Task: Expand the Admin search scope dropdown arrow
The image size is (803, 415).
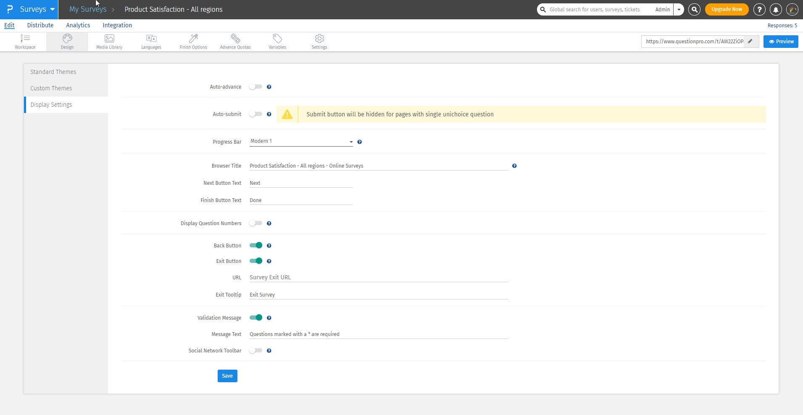Action: [679, 9]
